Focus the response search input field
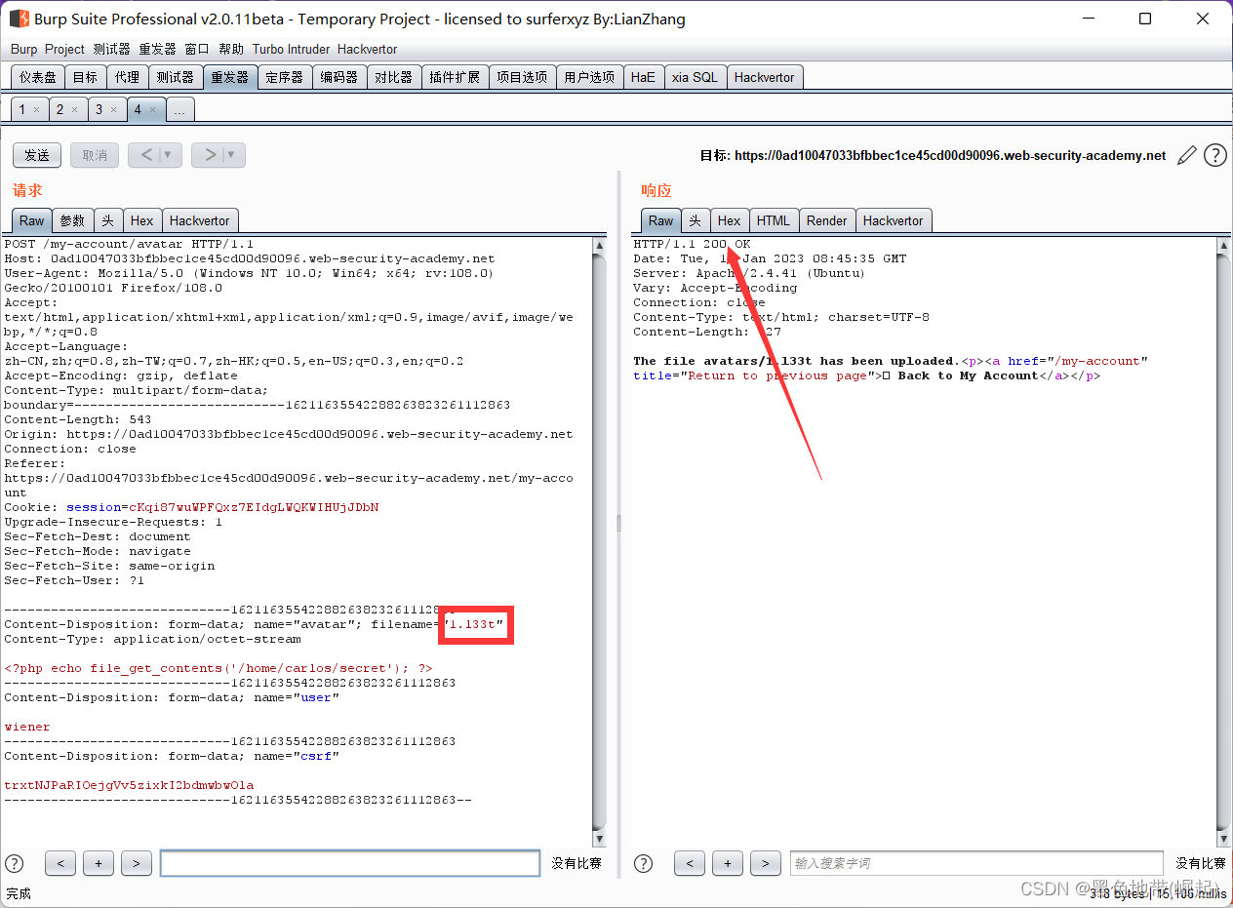Image resolution: width=1233 pixels, height=908 pixels. pos(976,863)
